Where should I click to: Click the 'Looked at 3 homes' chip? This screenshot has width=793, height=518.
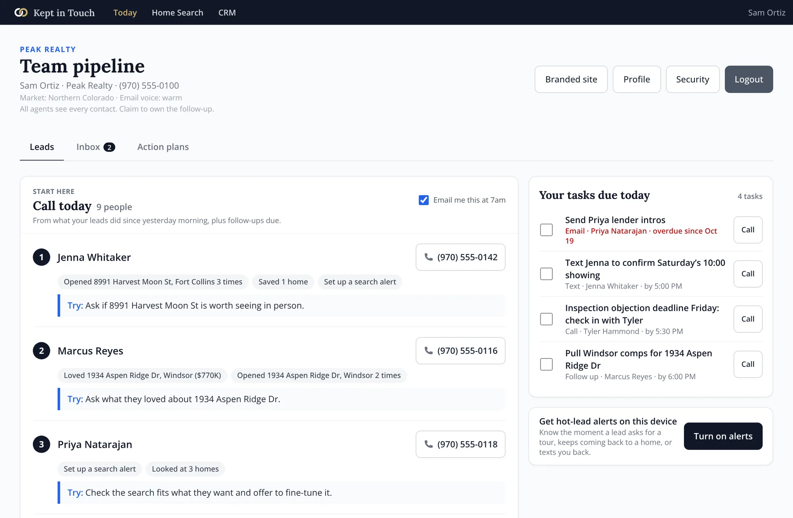click(185, 469)
